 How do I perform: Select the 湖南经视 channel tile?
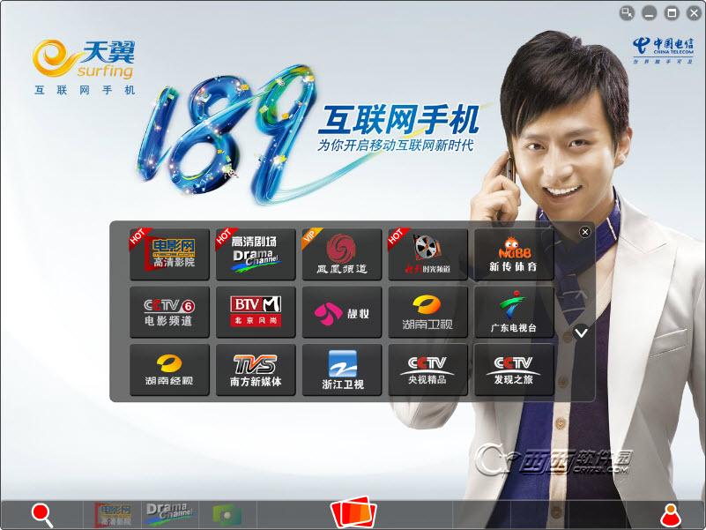coord(169,370)
